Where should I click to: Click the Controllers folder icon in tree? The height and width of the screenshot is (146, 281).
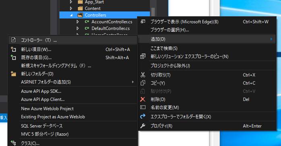[80, 15]
